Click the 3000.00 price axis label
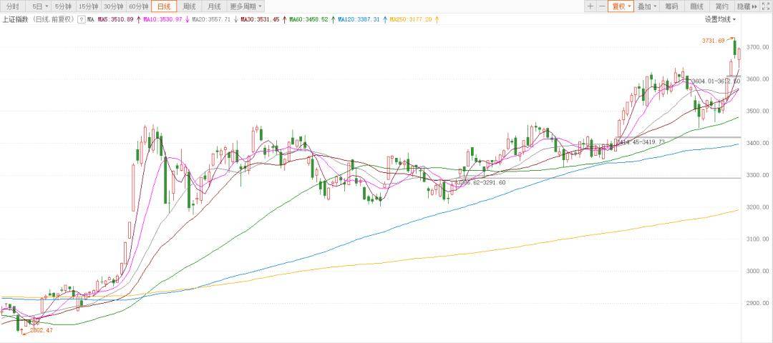Viewport: 773px width, 343px height. (759, 271)
